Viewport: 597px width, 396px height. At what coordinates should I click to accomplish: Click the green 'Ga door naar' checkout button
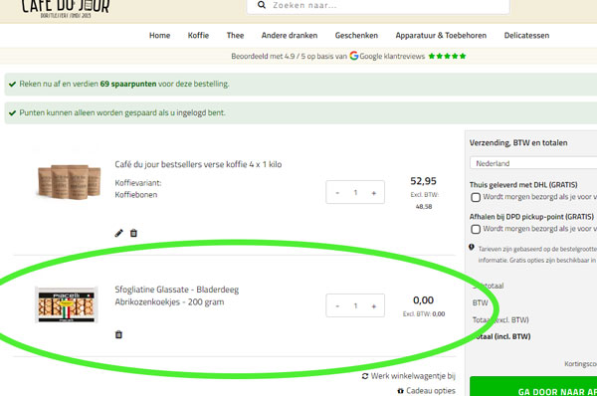point(533,387)
